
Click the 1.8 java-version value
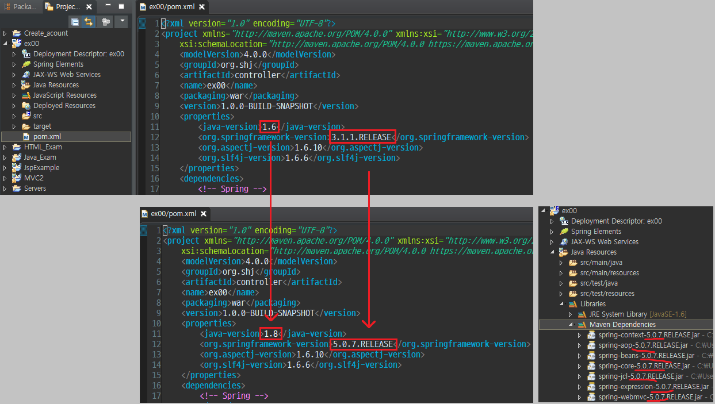[272, 333]
